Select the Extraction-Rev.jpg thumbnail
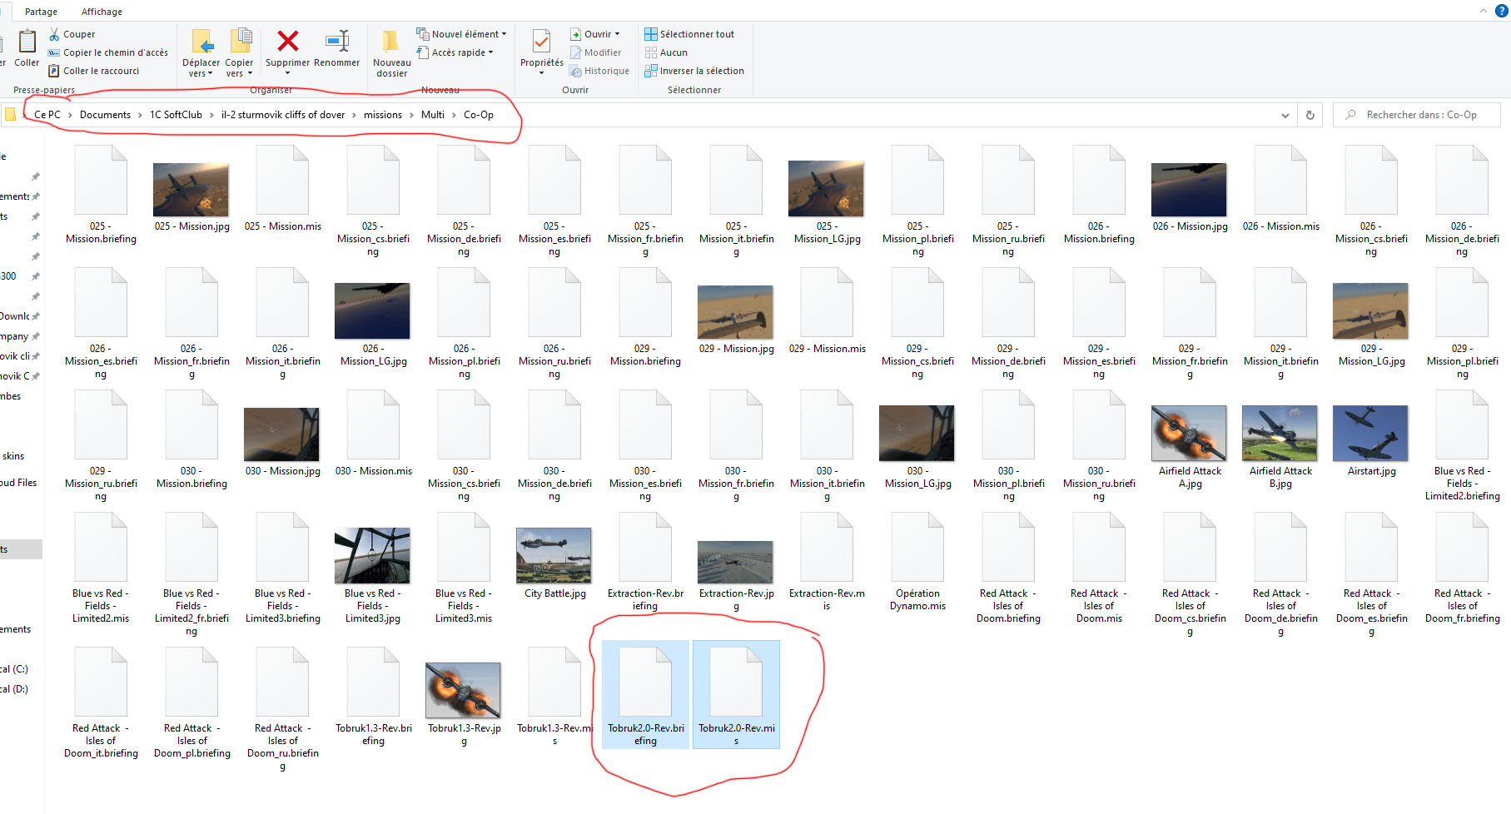 point(735,562)
